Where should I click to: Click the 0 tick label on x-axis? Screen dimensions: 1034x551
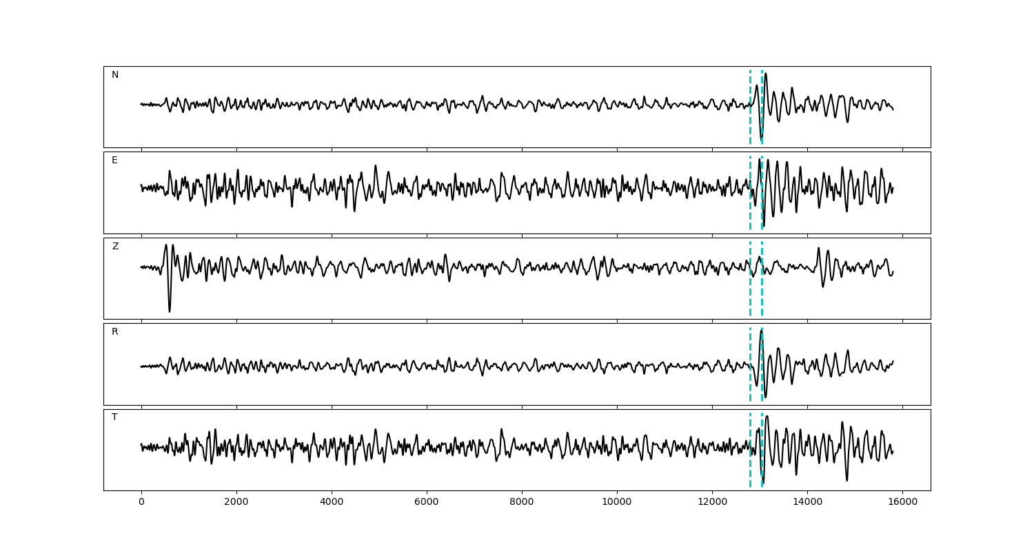pyautogui.click(x=141, y=503)
